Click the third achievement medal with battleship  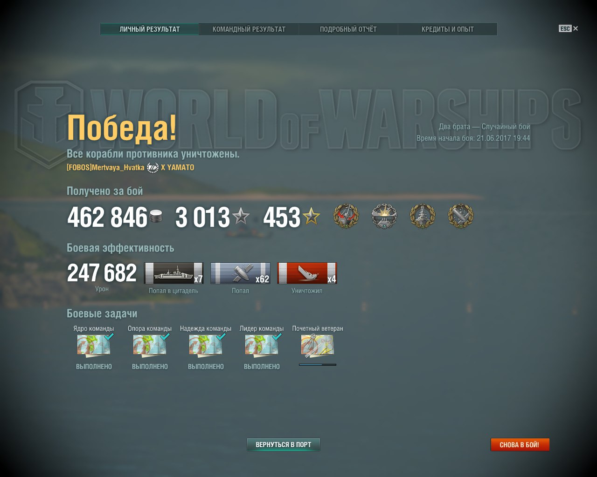[x=423, y=216]
